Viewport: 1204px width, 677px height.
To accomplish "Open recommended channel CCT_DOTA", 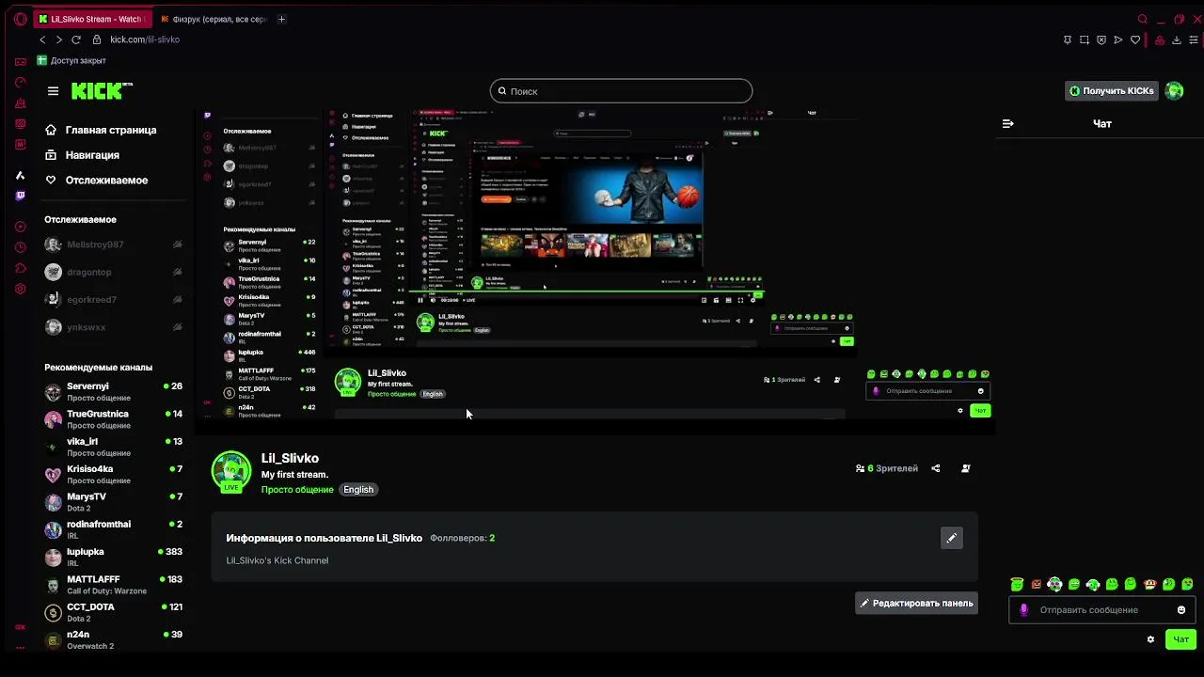I will pos(113,612).
